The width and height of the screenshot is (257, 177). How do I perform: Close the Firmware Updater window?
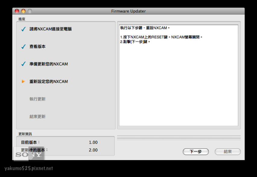pos(17,11)
